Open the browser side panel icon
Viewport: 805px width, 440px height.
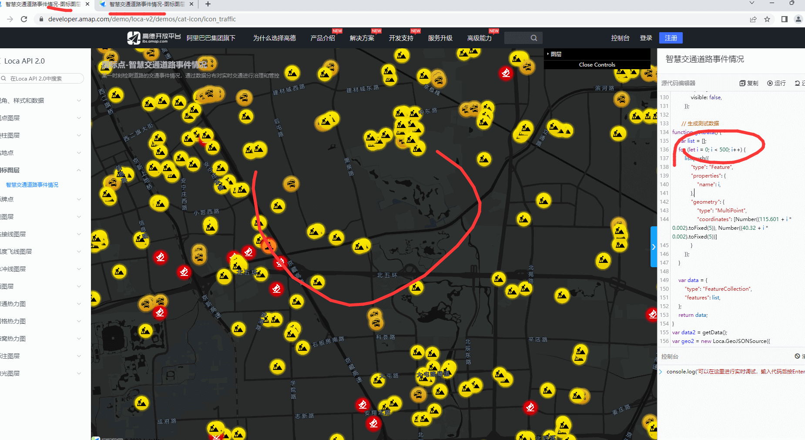pyautogui.click(x=784, y=19)
